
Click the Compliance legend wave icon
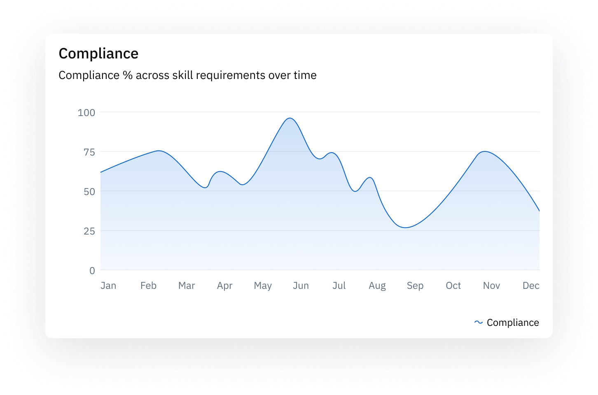[478, 323]
